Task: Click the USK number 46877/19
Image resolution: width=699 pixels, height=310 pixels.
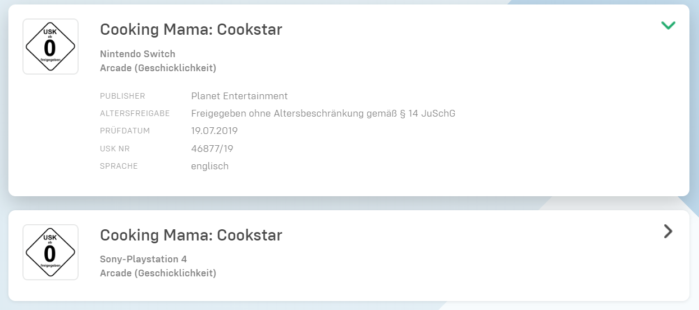Action: pos(212,149)
